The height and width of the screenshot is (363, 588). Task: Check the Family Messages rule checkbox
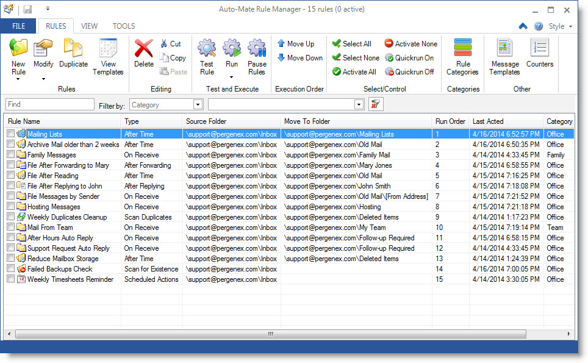tap(10, 154)
